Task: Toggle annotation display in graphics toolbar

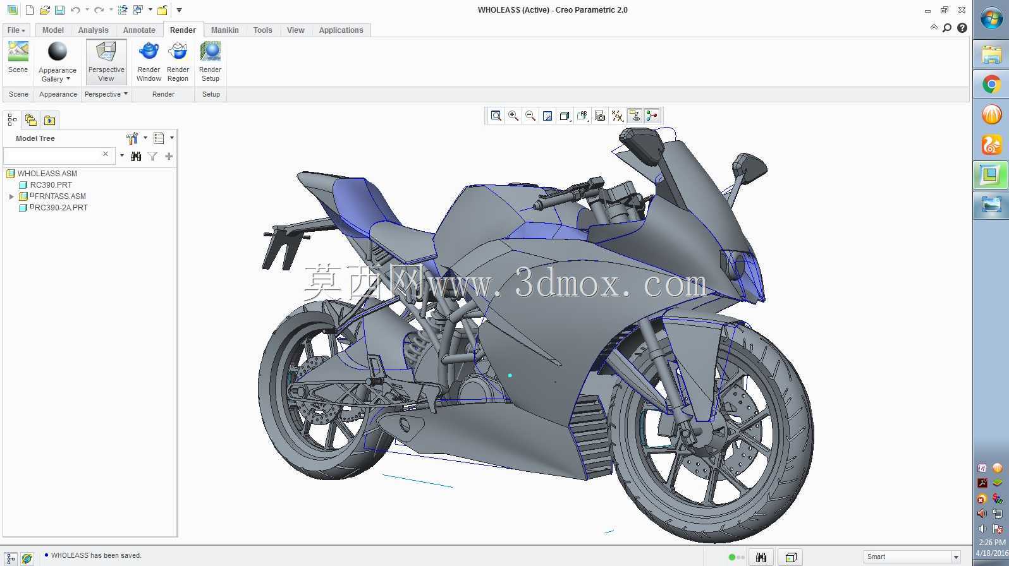Action: (x=635, y=116)
